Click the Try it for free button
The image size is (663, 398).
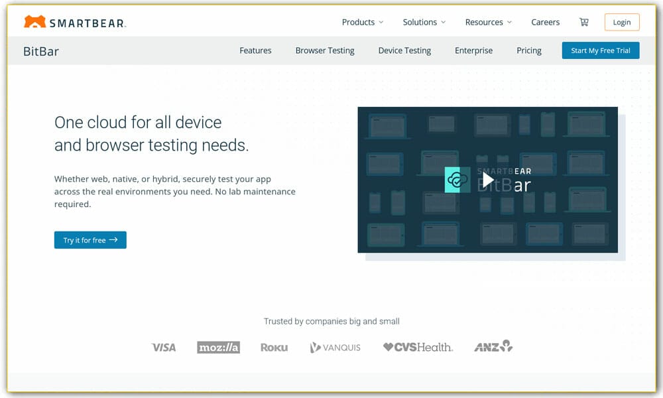click(90, 240)
